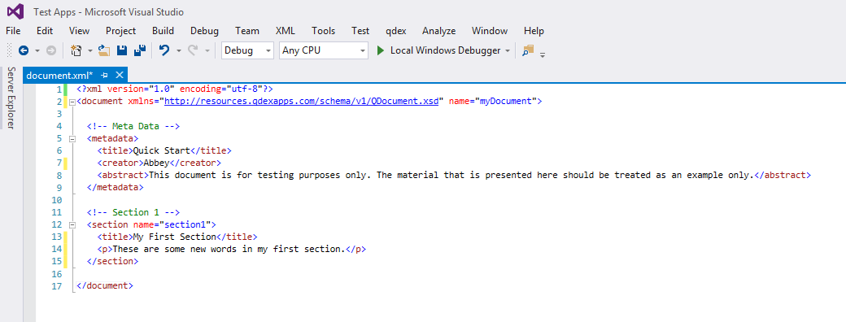Image resolution: width=846 pixels, height=322 pixels.
Task: Click the Find in Files icon
Action: (528, 50)
